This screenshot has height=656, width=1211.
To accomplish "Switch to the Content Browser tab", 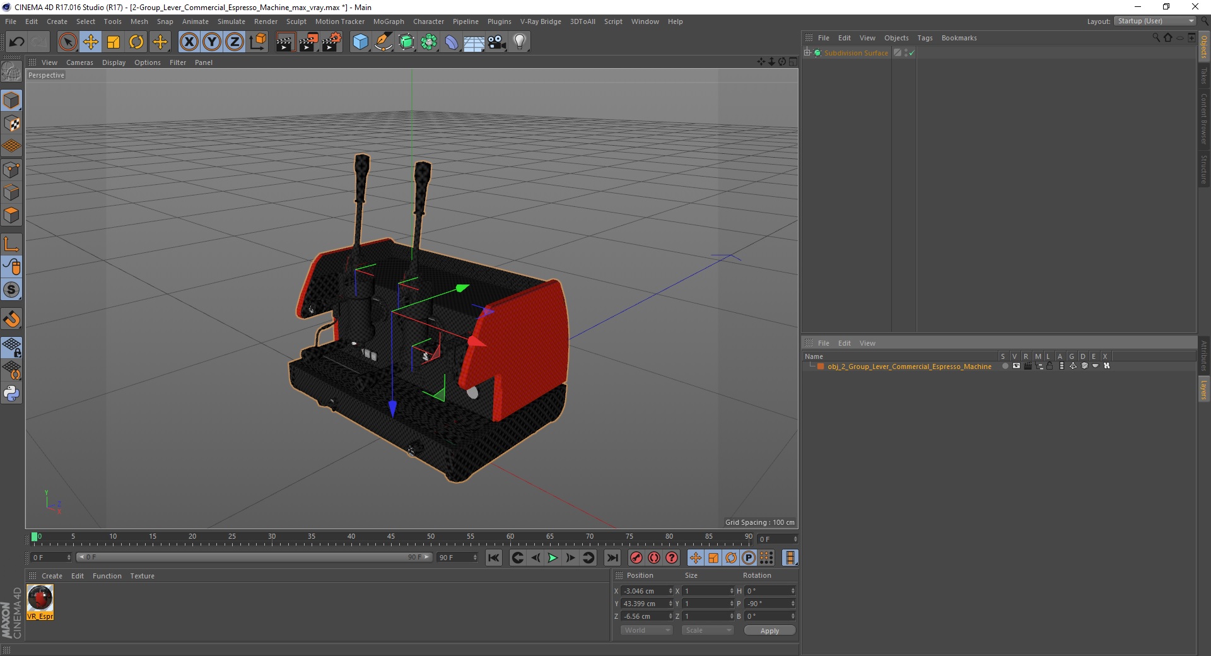I will pos(1204,119).
